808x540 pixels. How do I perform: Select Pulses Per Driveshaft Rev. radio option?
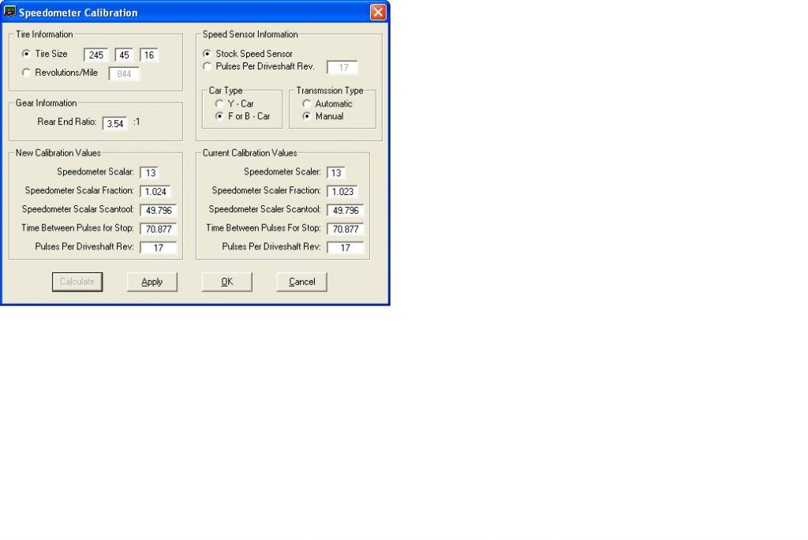coord(208,67)
